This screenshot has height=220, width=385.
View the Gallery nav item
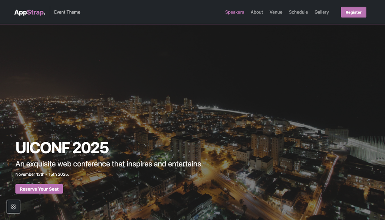click(321, 12)
